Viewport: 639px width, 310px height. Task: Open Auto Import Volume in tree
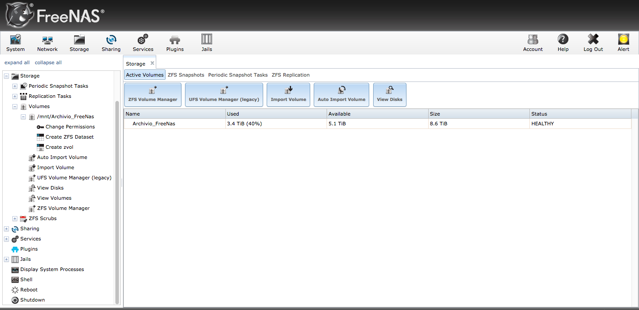62,157
